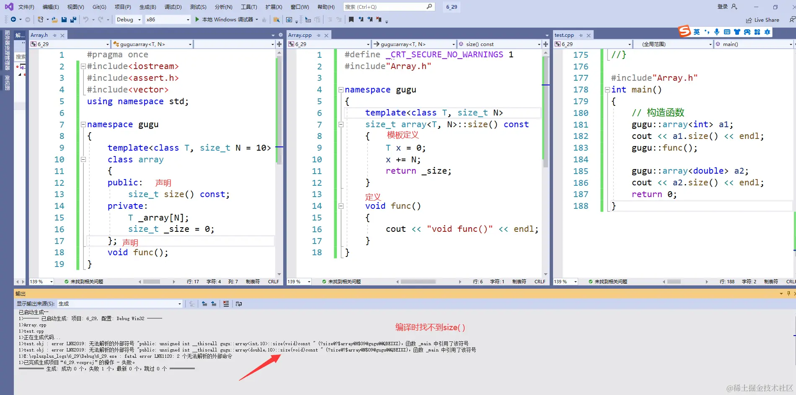Screen dimensions: 796x395
Task: Toggle the bookmark icon in toolbar
Action: [x=351, y=20]
